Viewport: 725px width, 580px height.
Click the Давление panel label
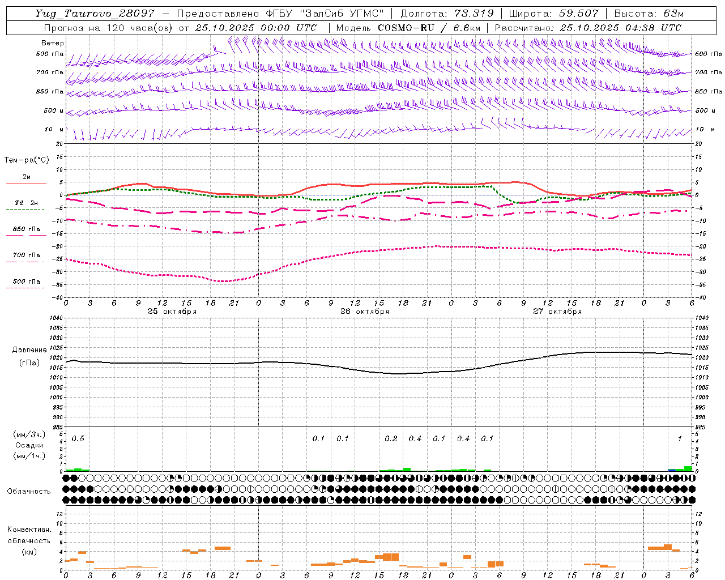[29, 350]
